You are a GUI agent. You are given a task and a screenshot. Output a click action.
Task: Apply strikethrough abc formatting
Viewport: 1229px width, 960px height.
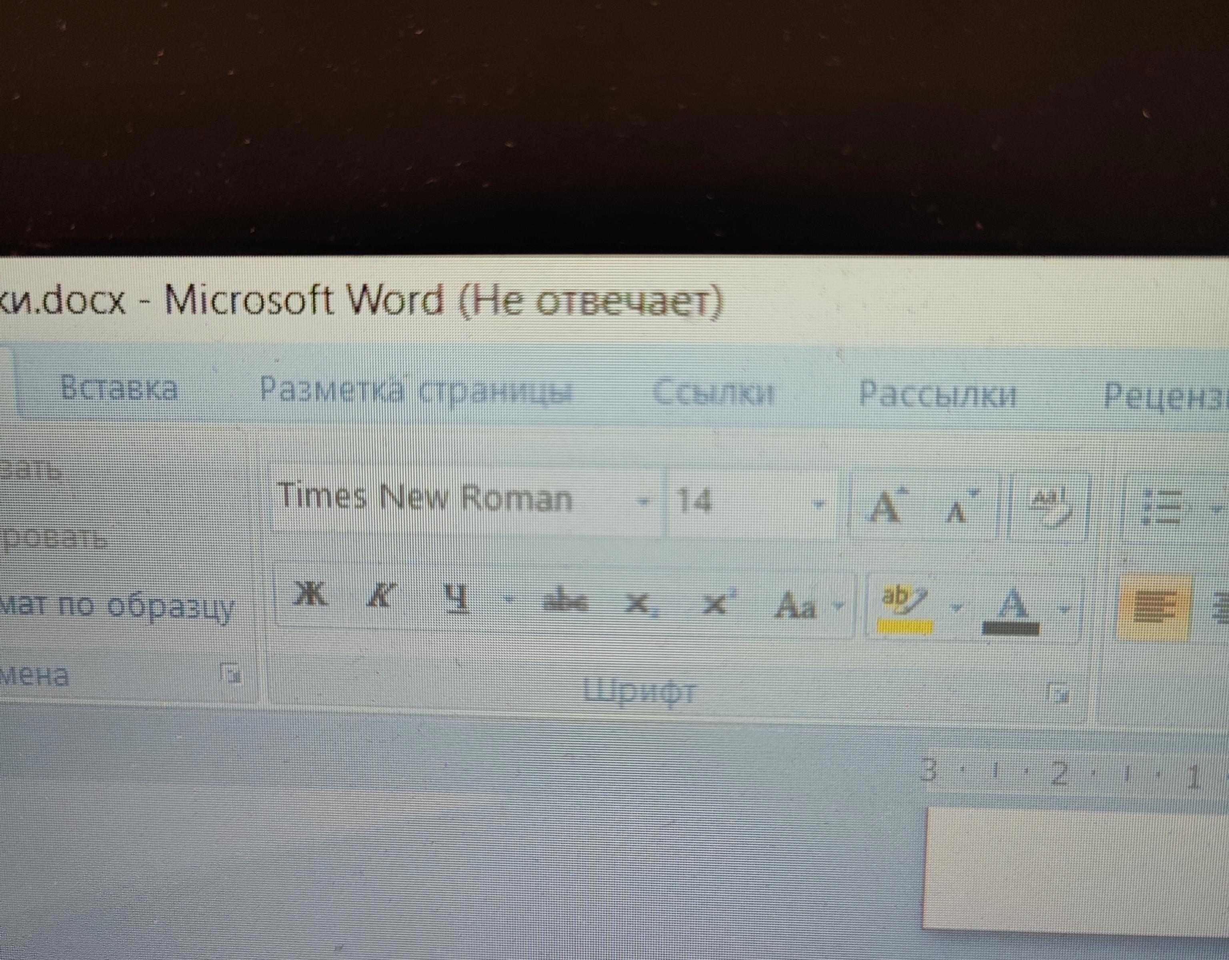click(566, 601)
